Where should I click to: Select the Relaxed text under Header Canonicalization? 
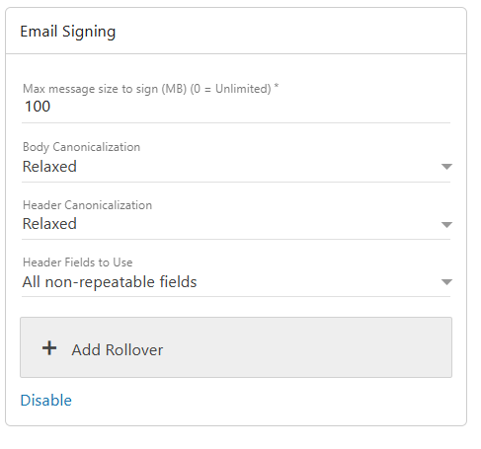pos(49,224)
